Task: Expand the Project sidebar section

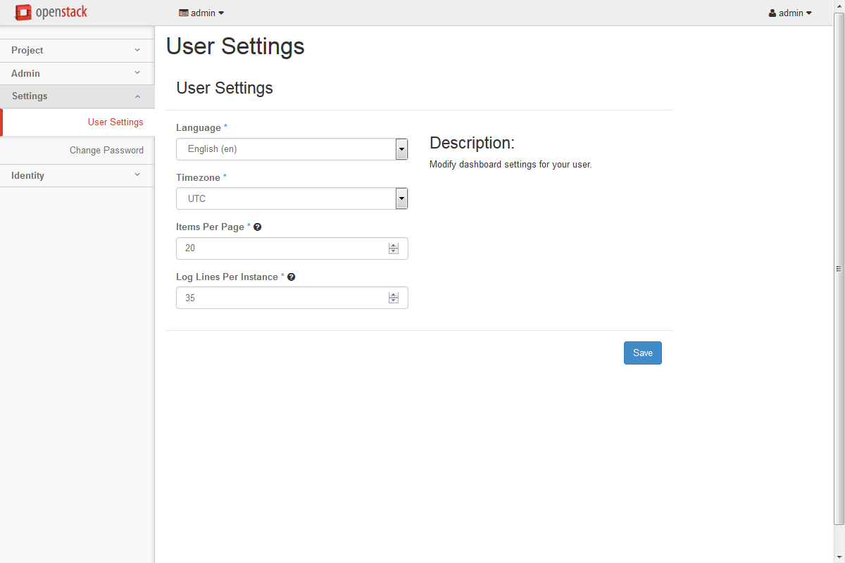Action: 77,51
